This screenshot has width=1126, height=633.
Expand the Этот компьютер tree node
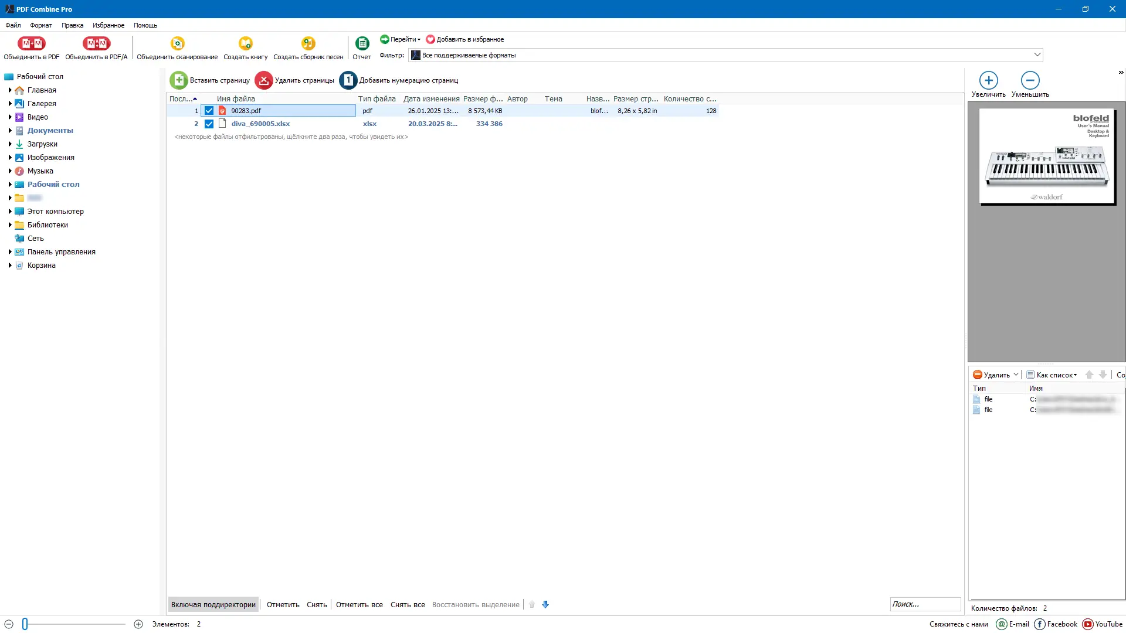pos(9,211)
